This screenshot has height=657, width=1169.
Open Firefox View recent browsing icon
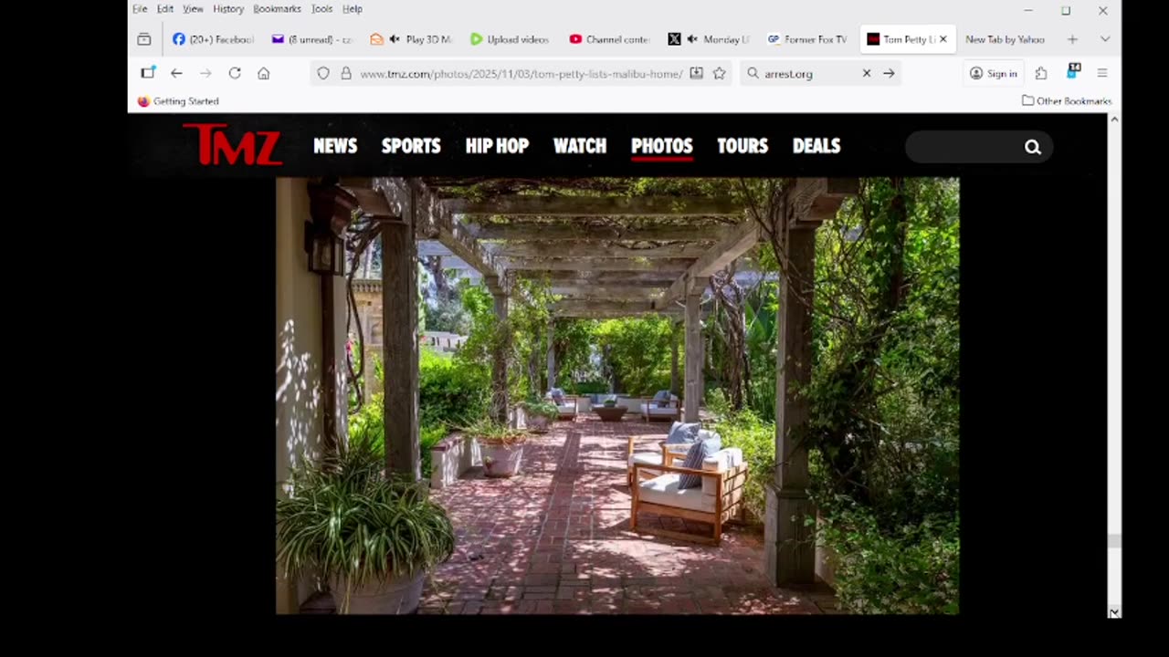[x=144, y=39]
